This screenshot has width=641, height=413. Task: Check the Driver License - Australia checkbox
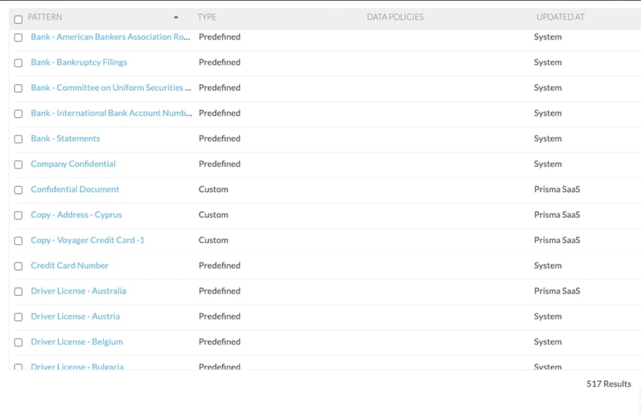18,292
